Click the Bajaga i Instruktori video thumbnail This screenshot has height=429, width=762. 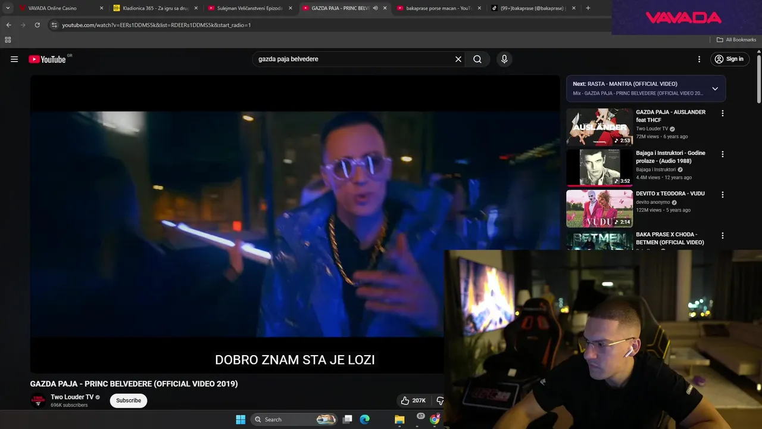pos(599,167)
